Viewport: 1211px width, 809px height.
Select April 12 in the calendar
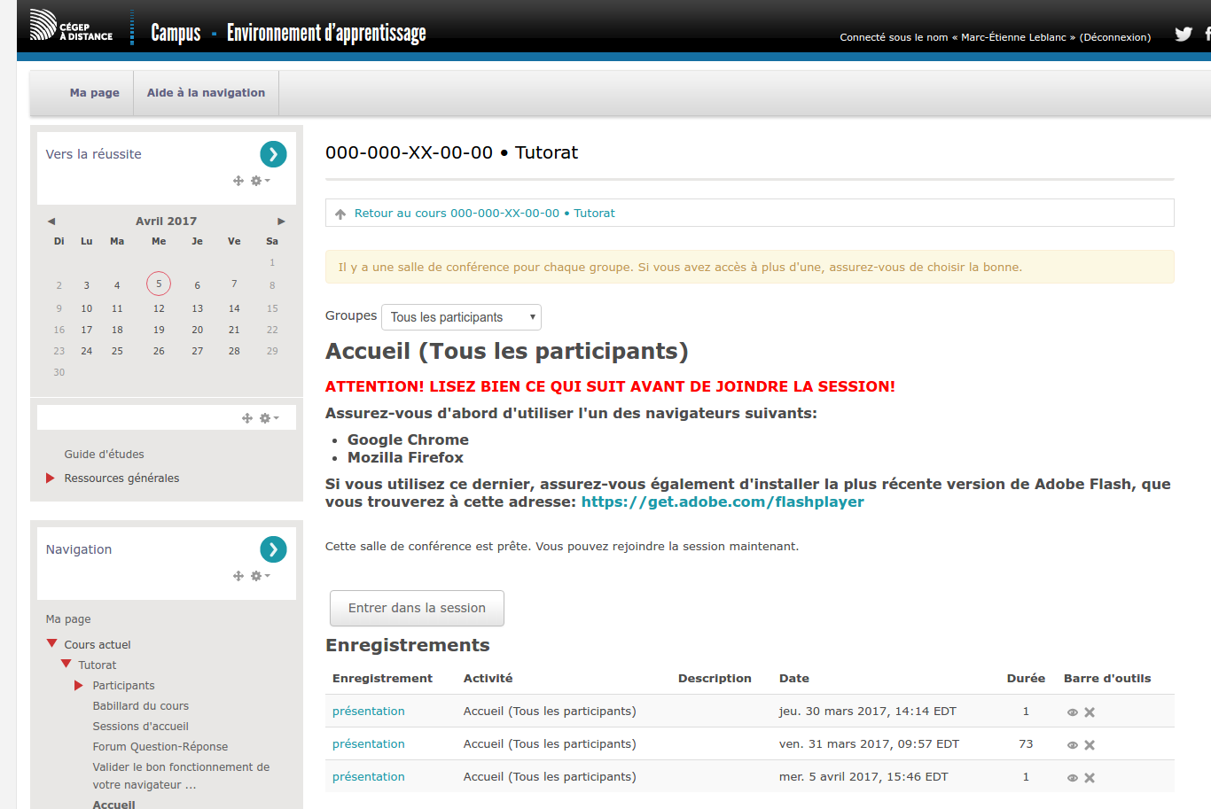159,309
